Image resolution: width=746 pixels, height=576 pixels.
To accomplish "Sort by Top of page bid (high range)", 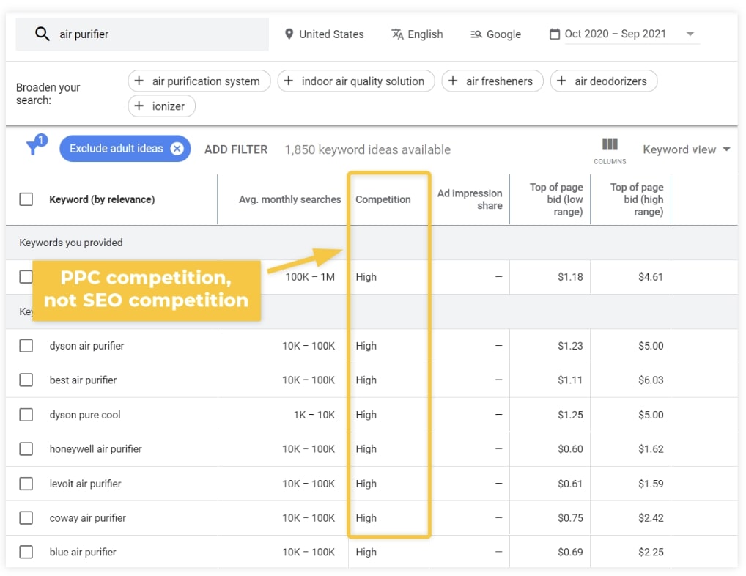I will (637, 199).
